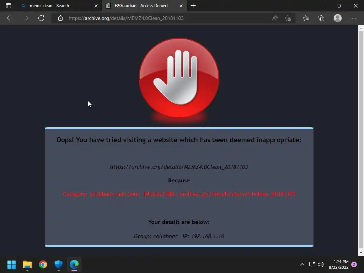Open the clock showing 1:24 PM

(x=339, y=264)
